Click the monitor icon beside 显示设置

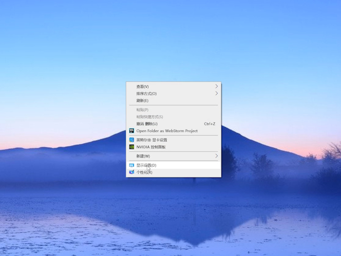(132, 165)
